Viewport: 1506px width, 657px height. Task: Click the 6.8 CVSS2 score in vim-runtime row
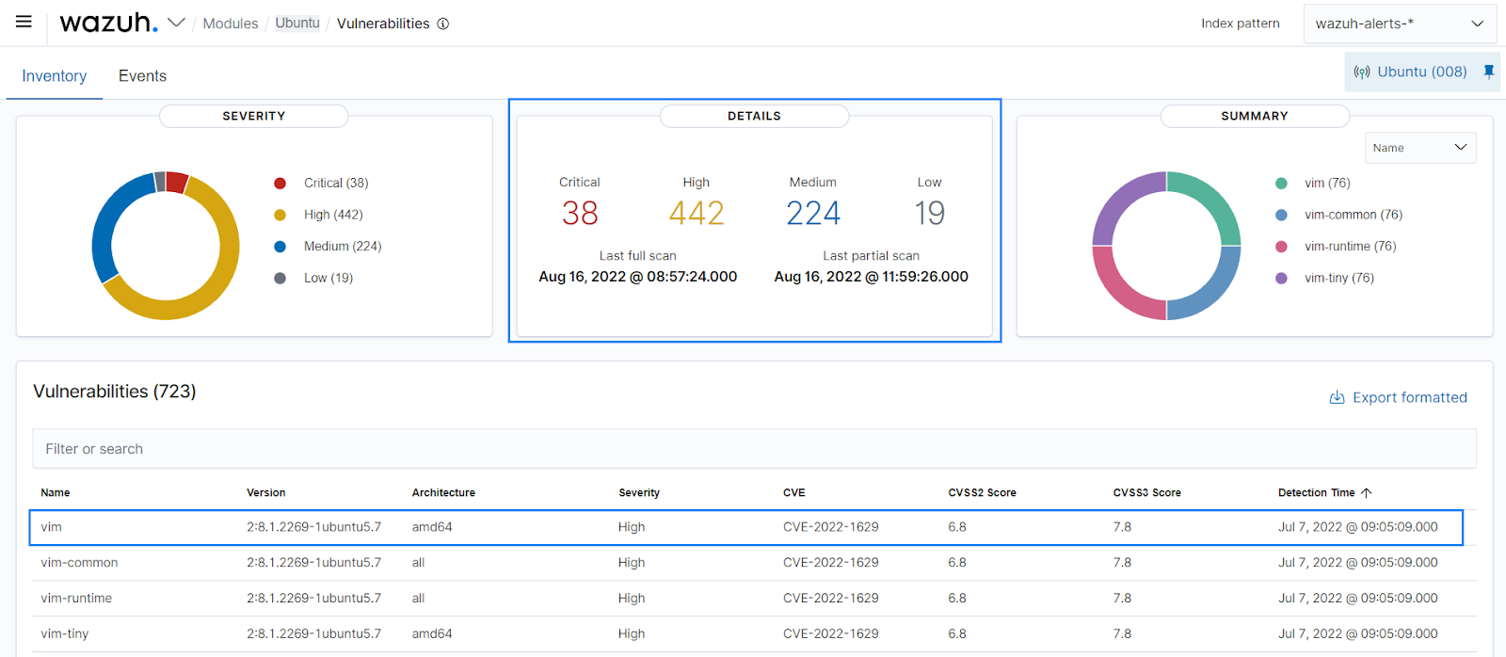(x=957, y=599)
